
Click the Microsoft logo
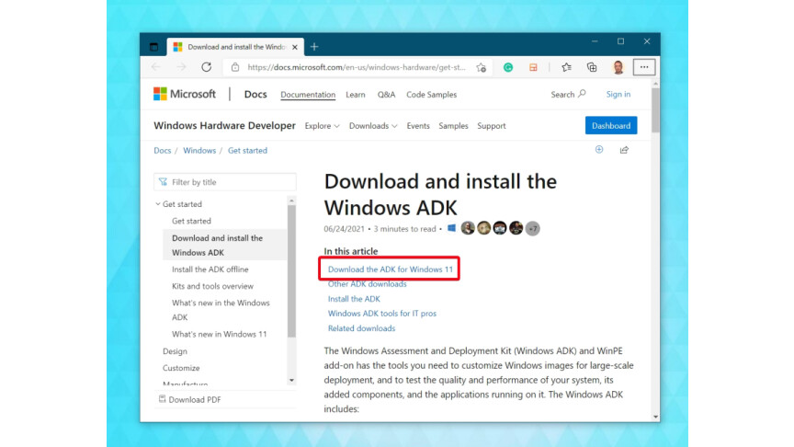click(x=185, y=94)
